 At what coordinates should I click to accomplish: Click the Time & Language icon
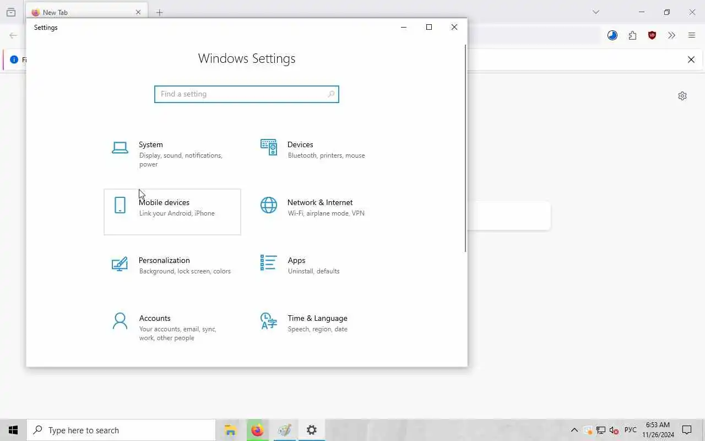click(268, 321)
